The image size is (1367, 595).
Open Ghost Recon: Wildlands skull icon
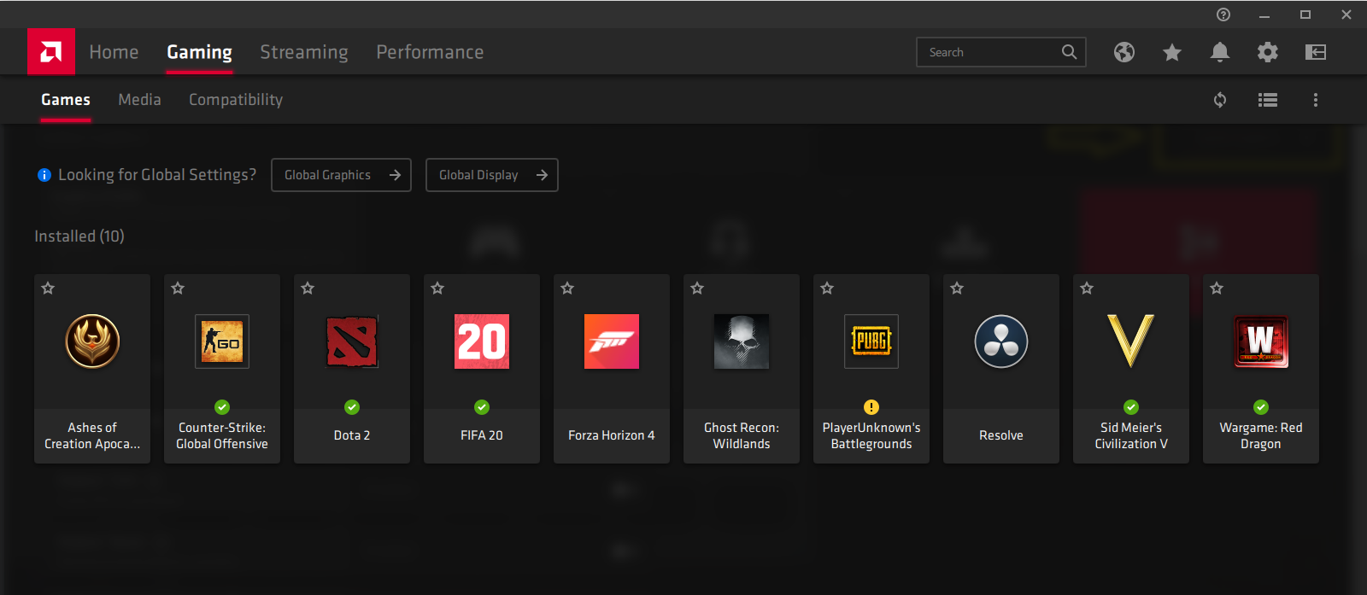pos(742,341)
